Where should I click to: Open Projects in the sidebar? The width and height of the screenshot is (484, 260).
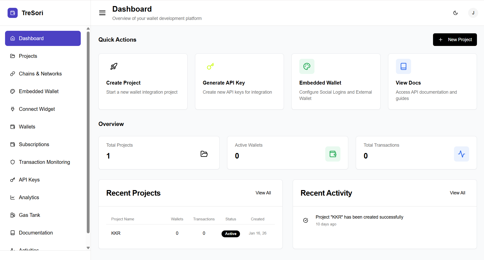click(x=28, y=56)
